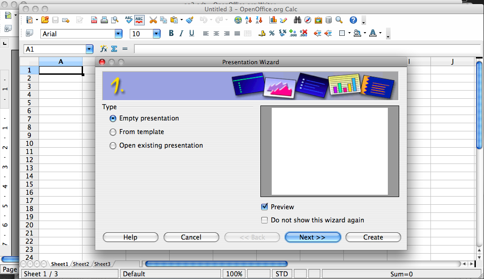This screenshot has height=279, width=484.
Task: Apply Percent number format icon
Action: 272,34
